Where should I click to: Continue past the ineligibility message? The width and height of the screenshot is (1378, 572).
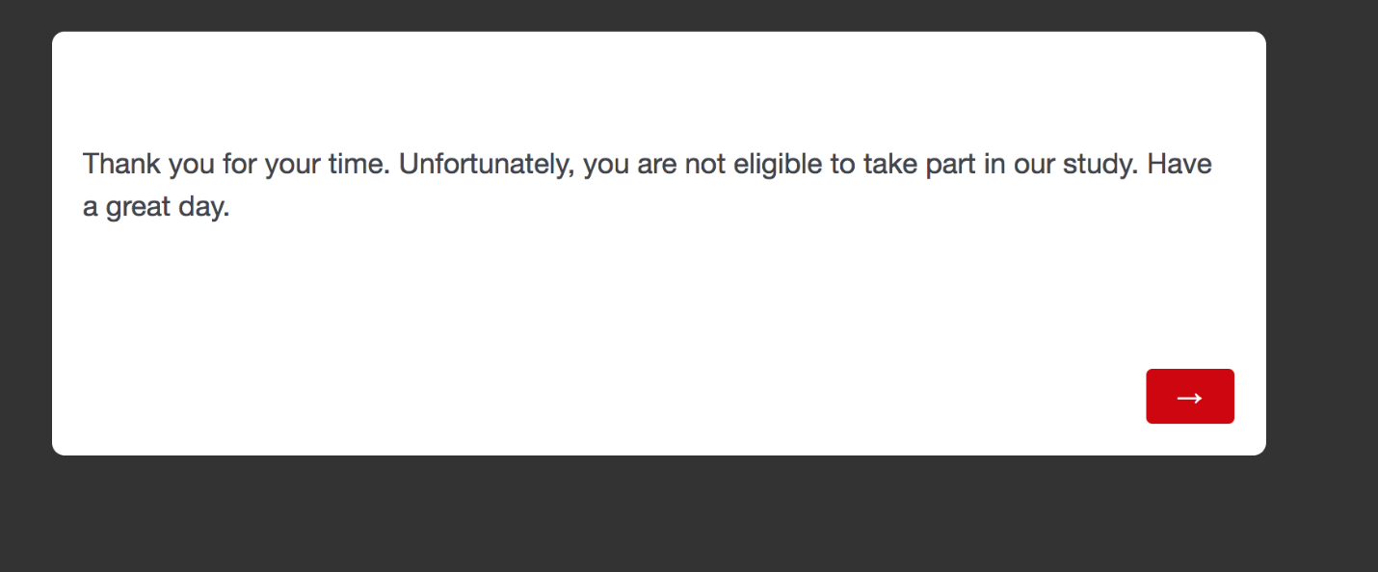point(1189,397)
